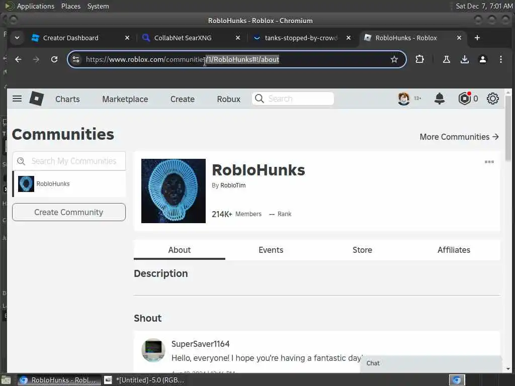Open the Roblox settings gear
Viewport: 515px width, 386px height.
(493, 99)
